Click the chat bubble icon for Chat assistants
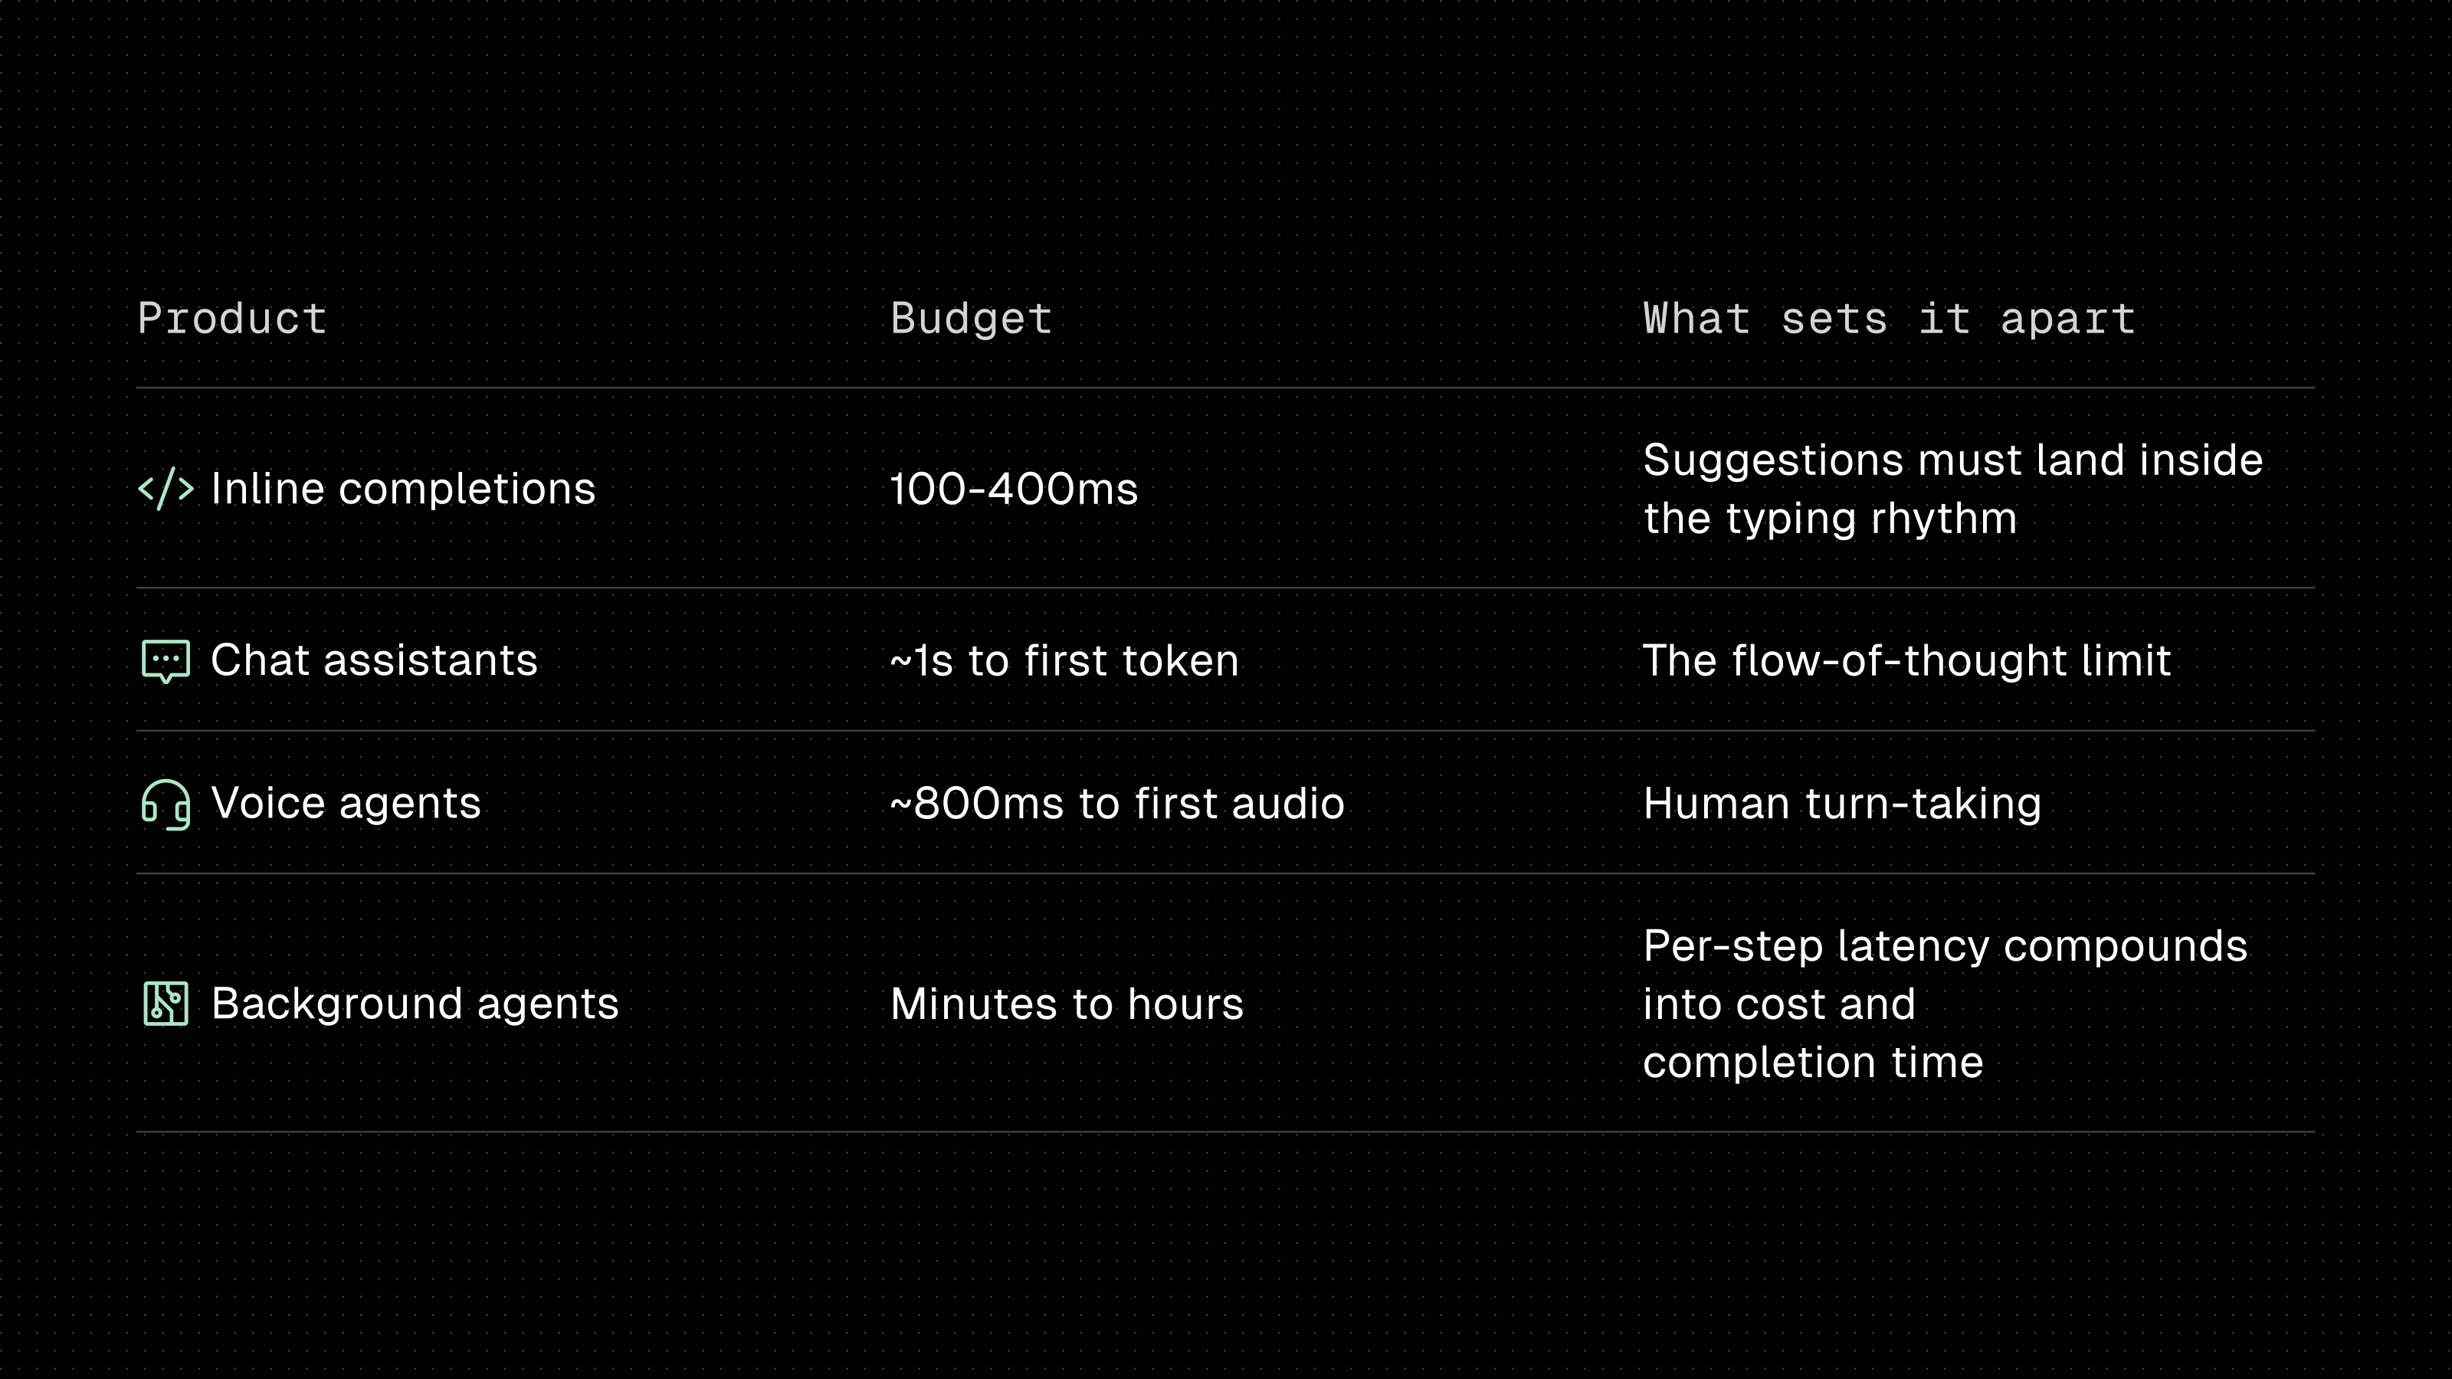The image size is (2452, 1379). (166, 660)
